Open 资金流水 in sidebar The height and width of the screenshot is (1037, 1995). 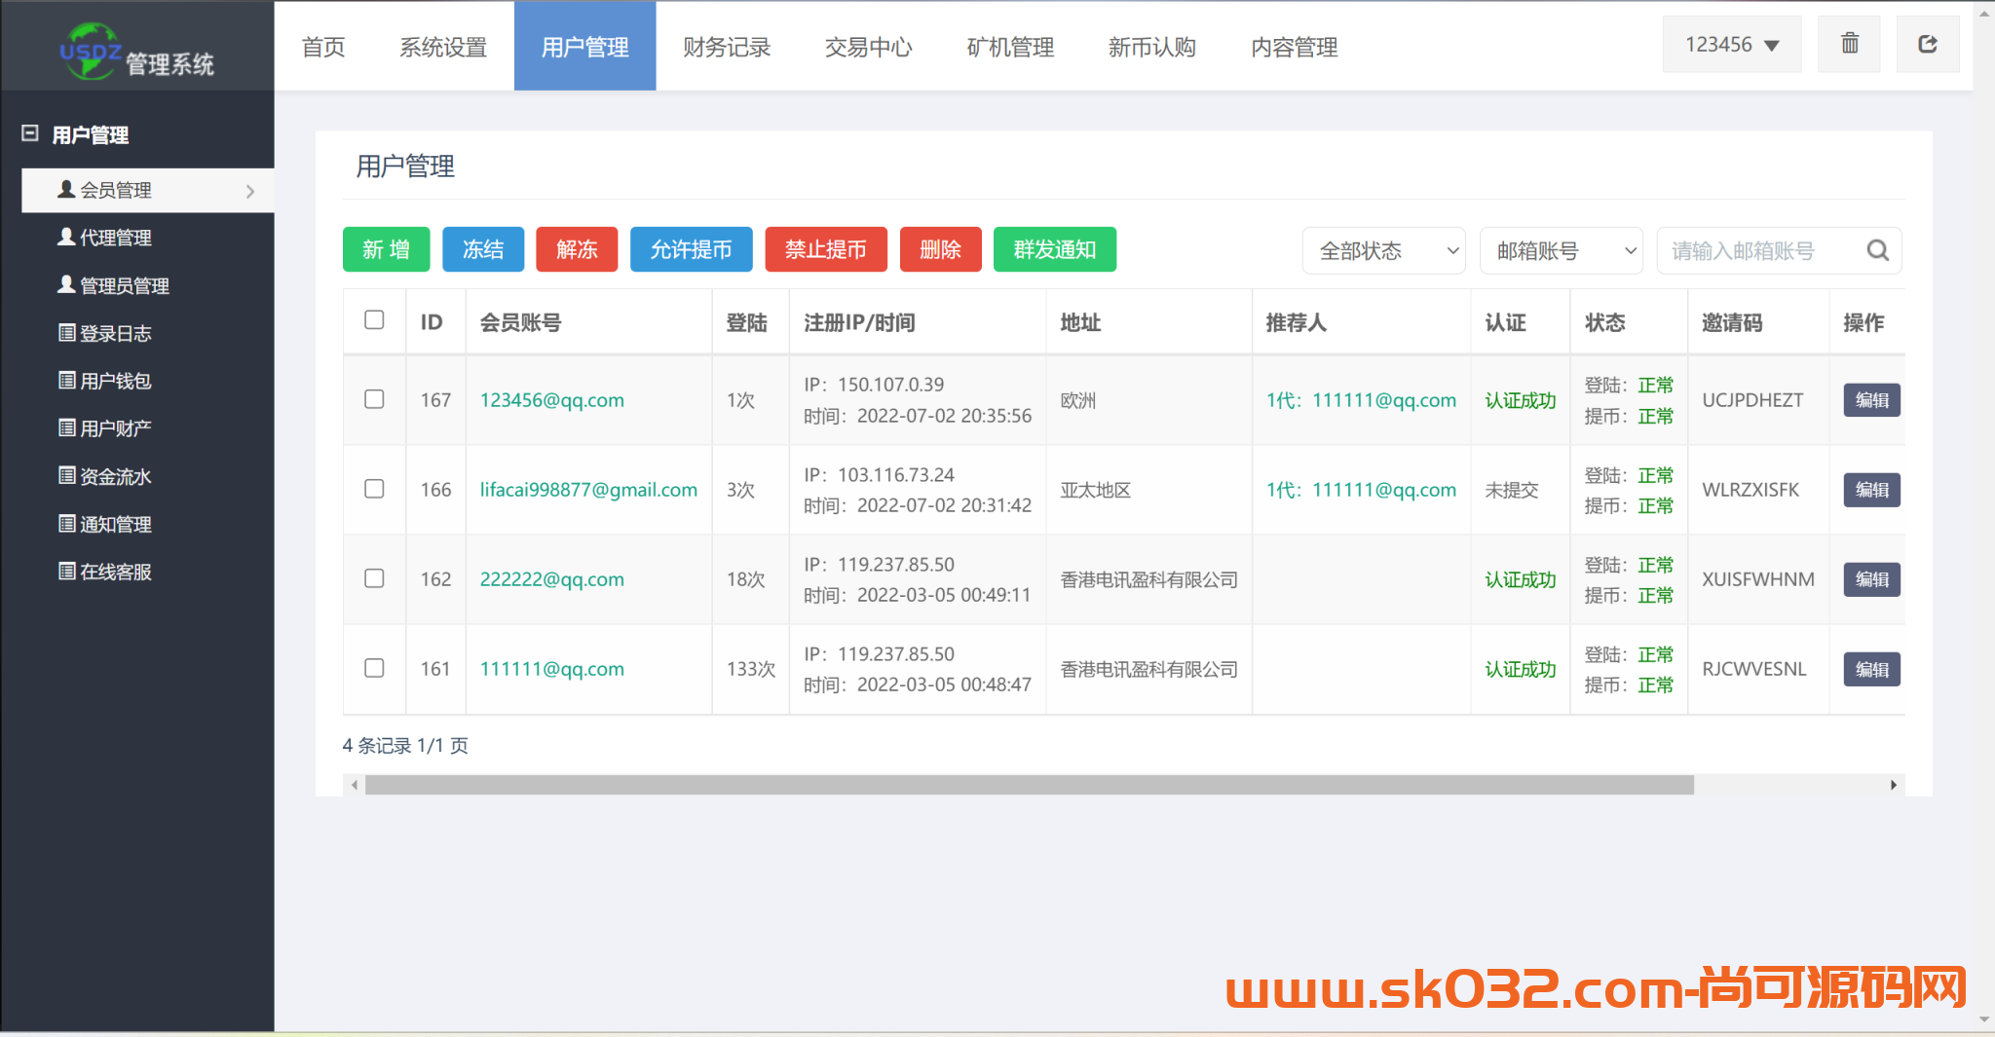point(115,476)
